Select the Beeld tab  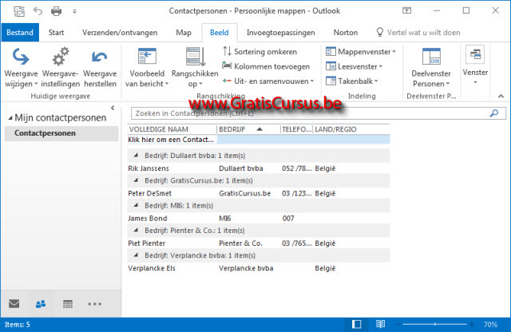pyautogui.click(x=220, y=33)
